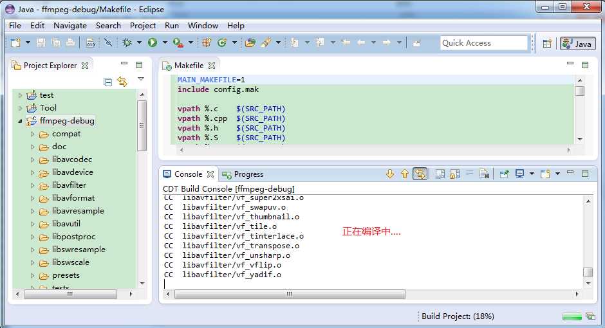Toggle Show Error in Editor in Console

[x=420, y=174]
